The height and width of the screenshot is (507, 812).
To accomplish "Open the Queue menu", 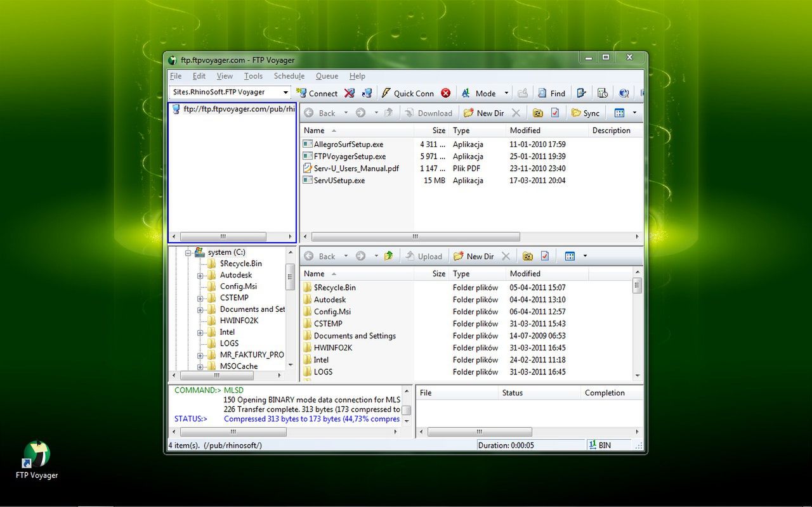I will [327, 76].
